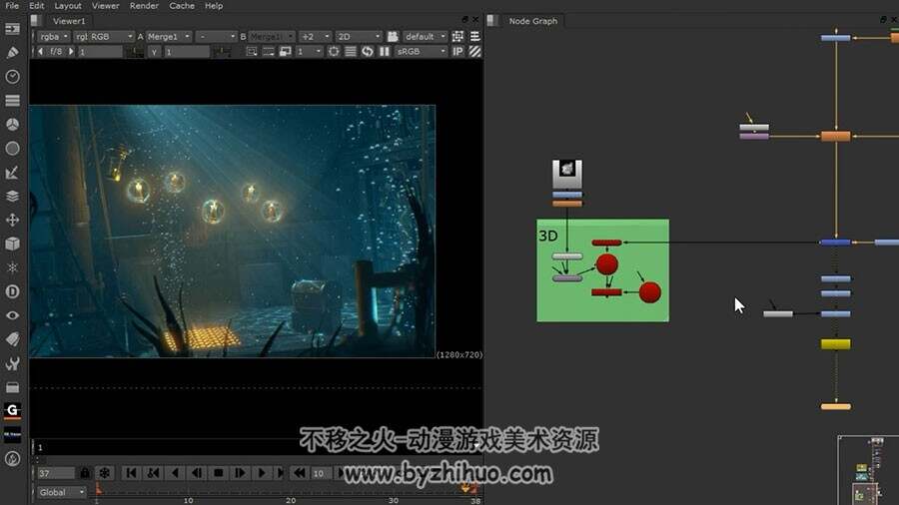Open the Channel nodes toolbar icon
This screenshot has height=505, width=899.
point(12,100)
